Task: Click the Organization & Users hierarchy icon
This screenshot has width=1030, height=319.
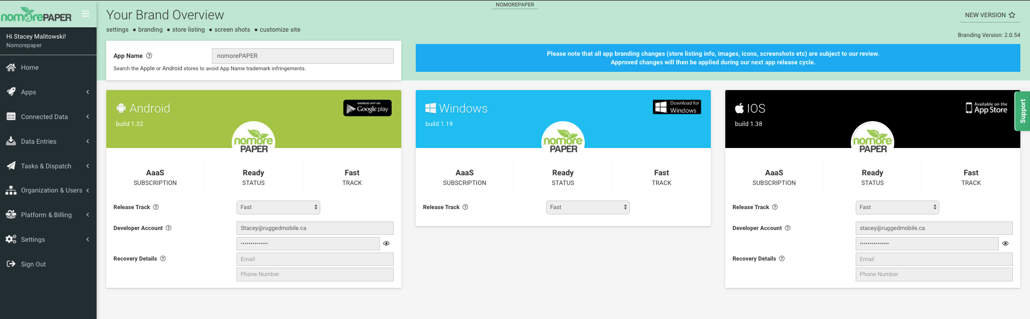Action: point(11,190)
